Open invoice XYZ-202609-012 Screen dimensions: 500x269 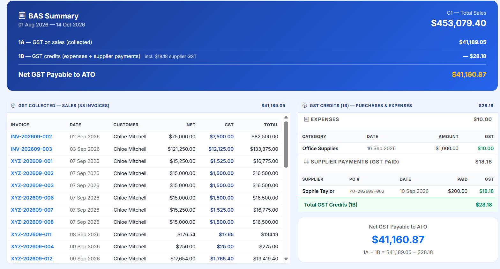pyautogui.click(x=32, y=259)
